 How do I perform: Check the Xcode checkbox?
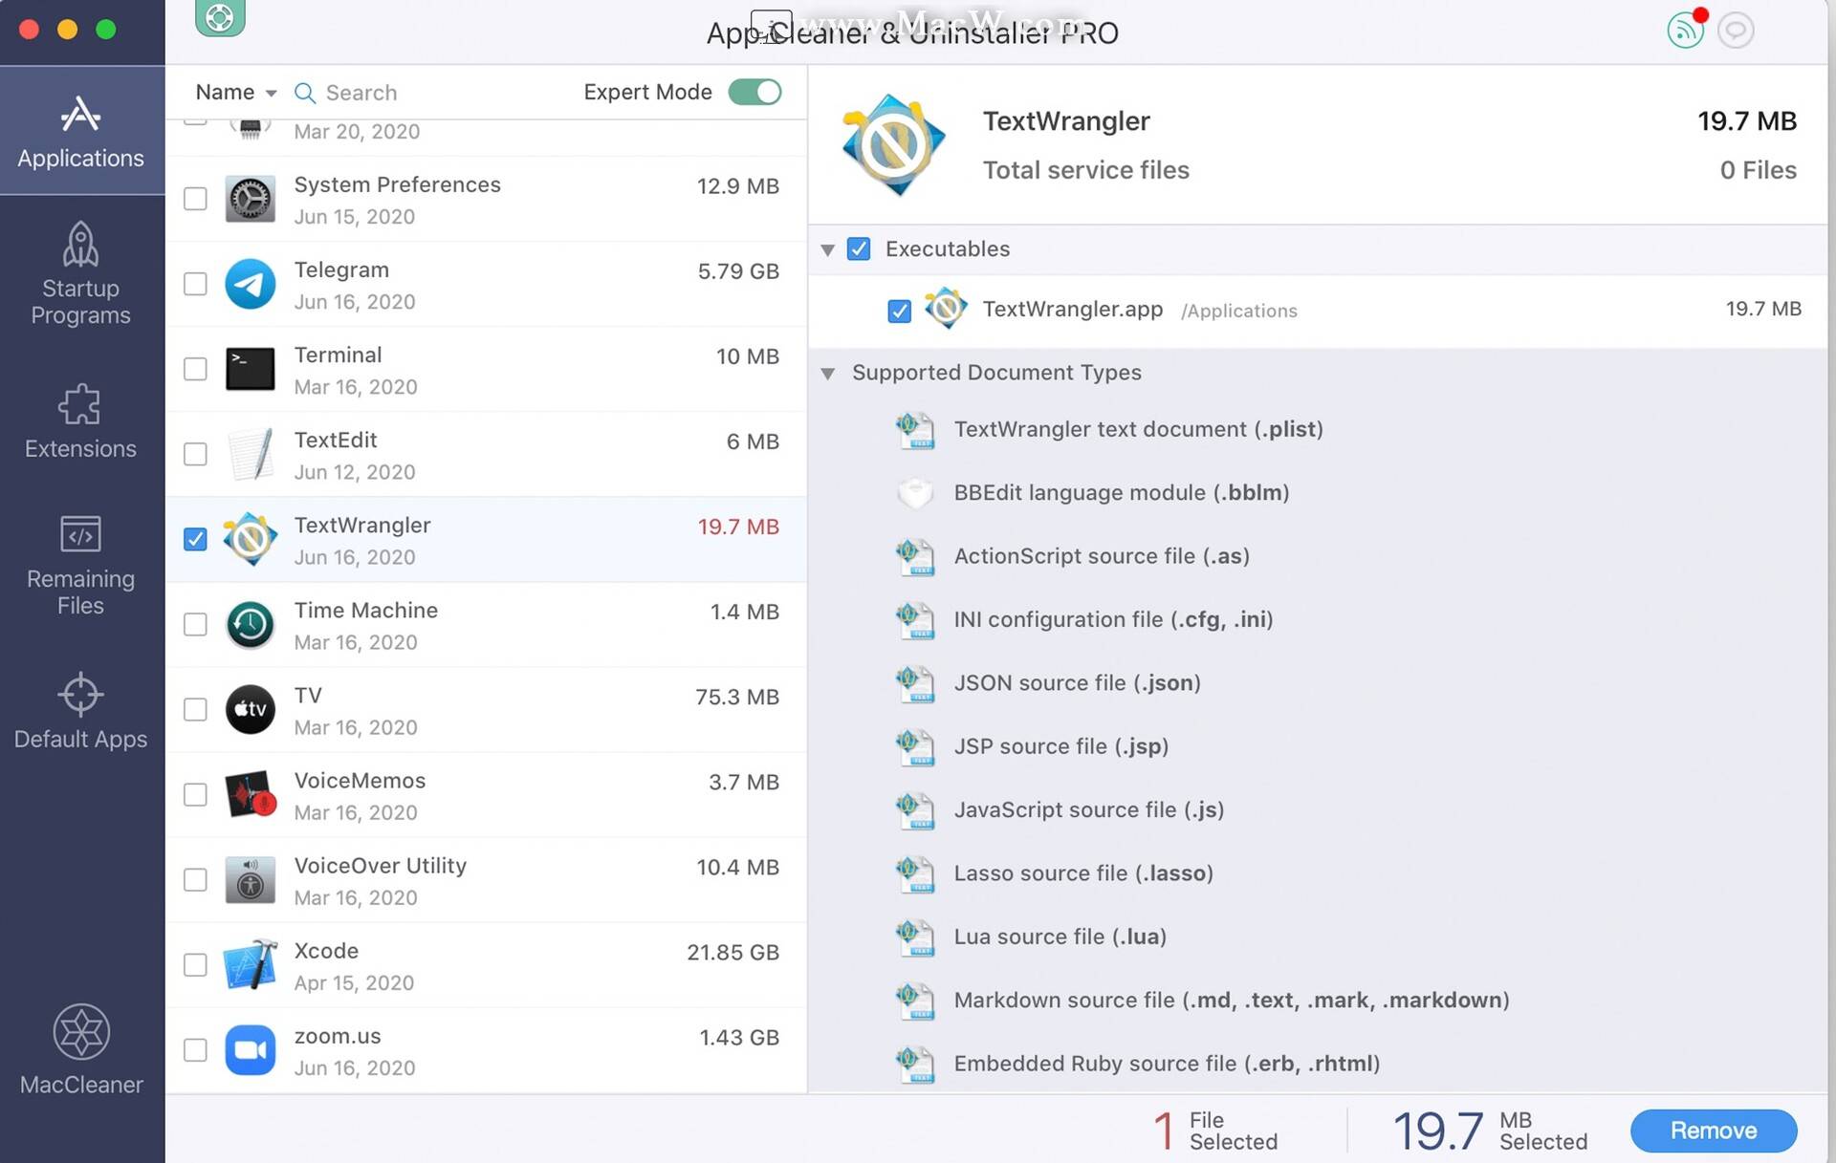point(195,964)
